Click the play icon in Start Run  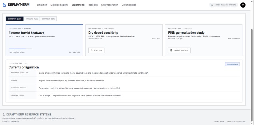[x=91, y=50]
